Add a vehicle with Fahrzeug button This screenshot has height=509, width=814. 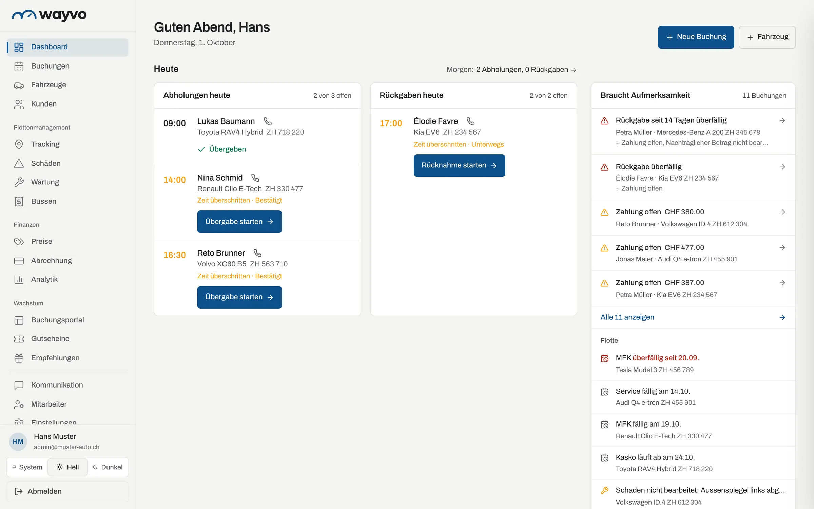point(767,37)
